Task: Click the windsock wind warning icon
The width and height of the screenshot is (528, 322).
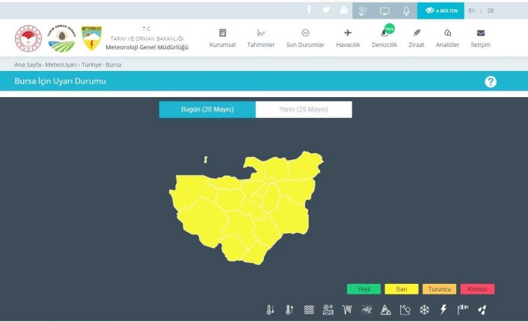Action: click(463, 310)
